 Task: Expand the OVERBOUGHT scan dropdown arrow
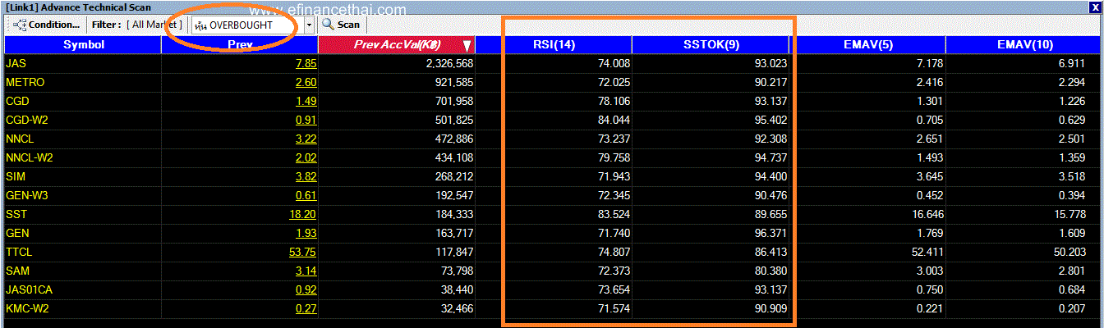point(310,25)
